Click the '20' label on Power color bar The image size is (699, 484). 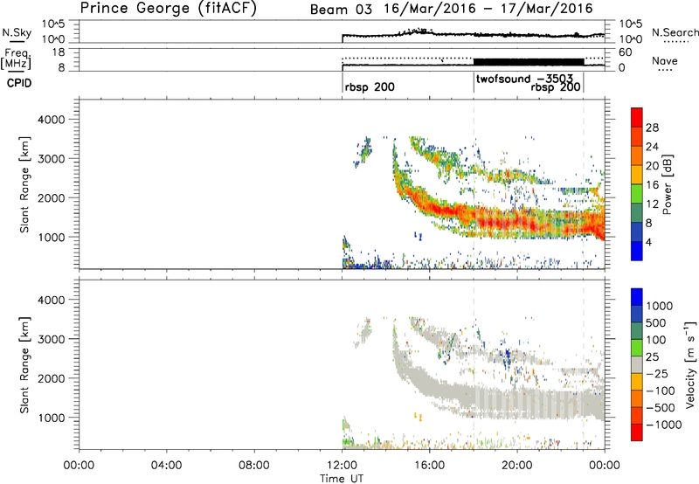(x=652, y=166)
